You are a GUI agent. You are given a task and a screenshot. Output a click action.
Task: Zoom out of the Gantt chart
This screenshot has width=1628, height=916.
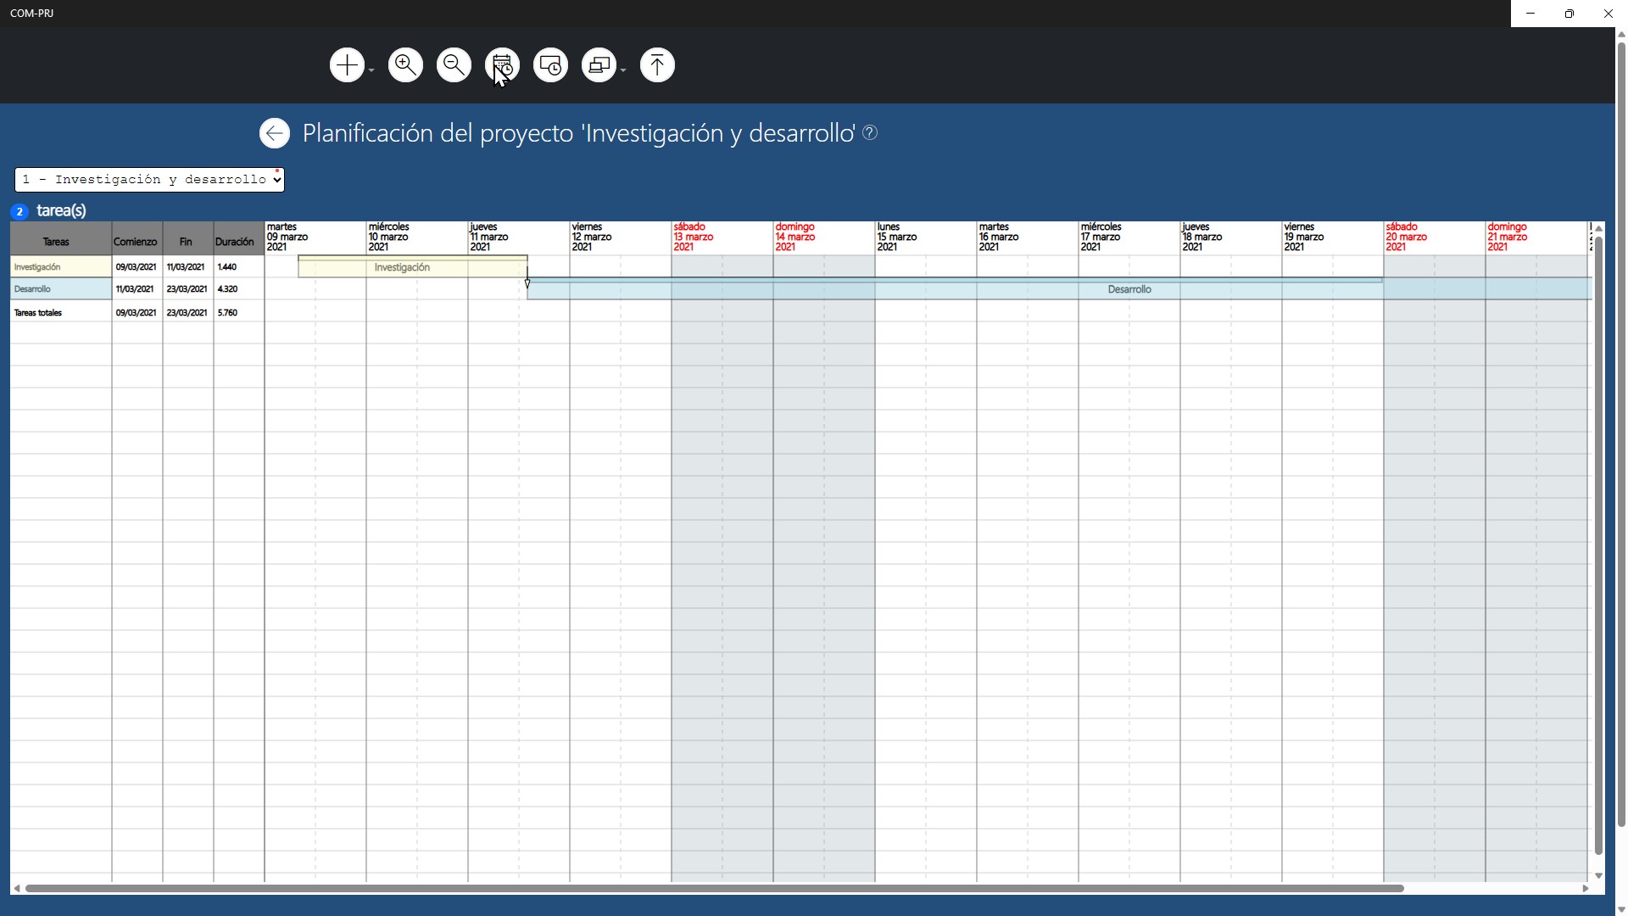click(454, 65)
